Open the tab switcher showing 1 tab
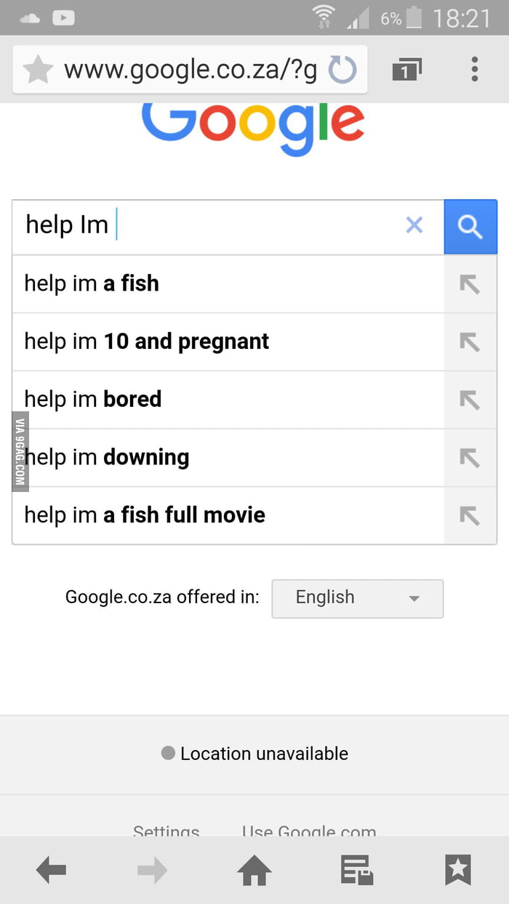Image resolution: width=509 pixels, height=904 pixels. (x=406, y=70)
